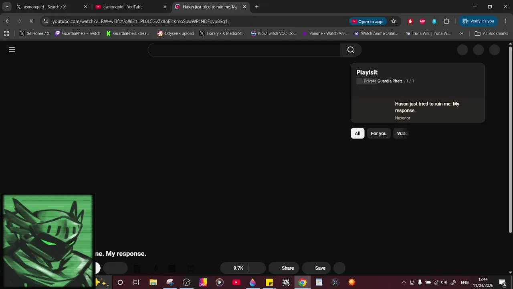Open the taskbar clock showing 12:44
This screenshot has width=513, height=289.
click(483, 283)
